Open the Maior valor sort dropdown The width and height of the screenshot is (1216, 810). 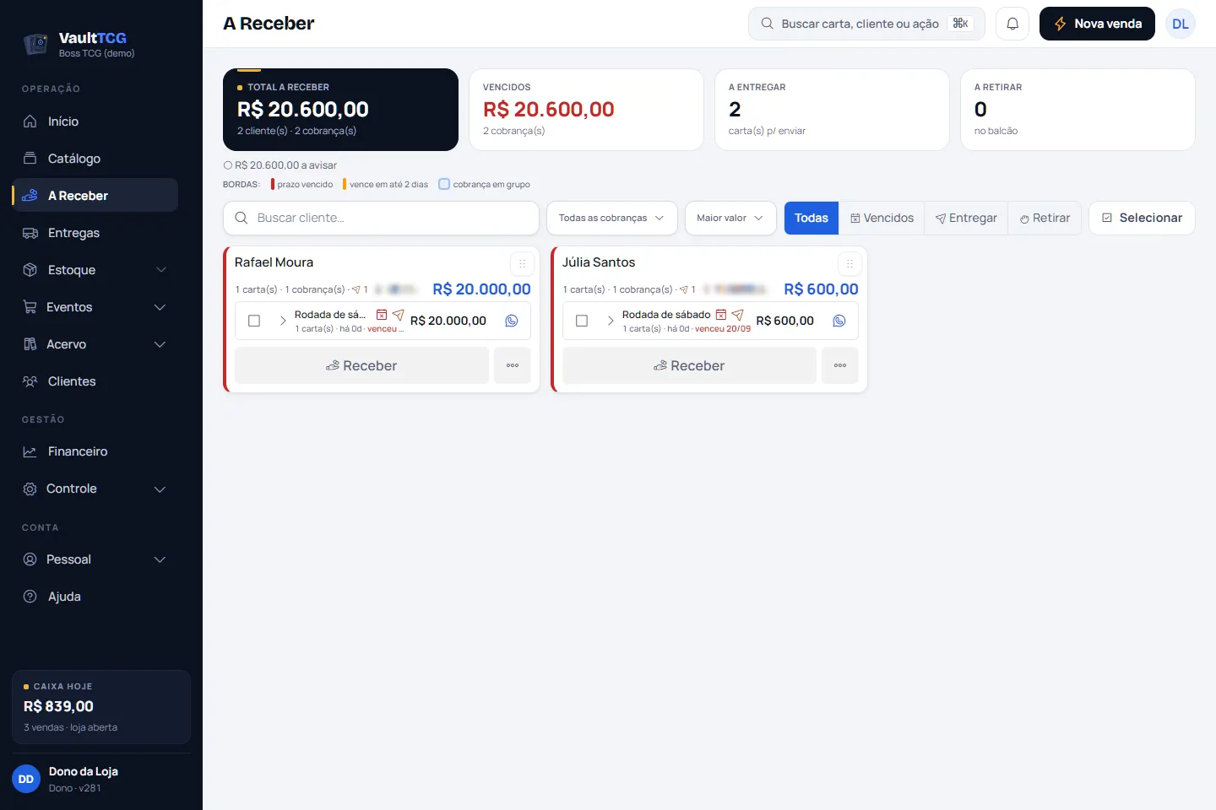[730, 218]
